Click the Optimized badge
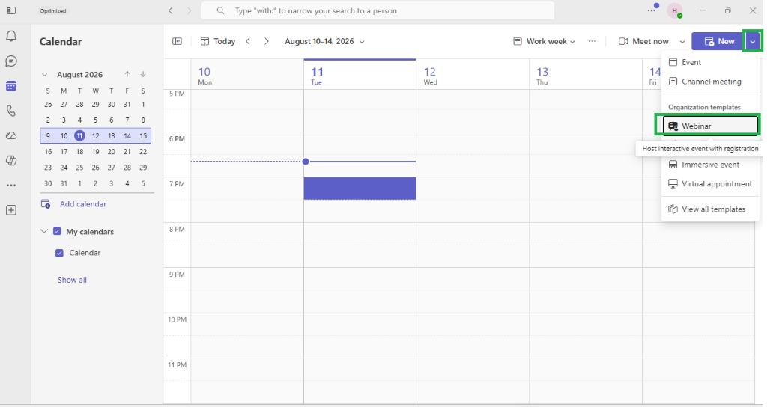767x407 pixels. pyautogui.click(x=53, y=10)
